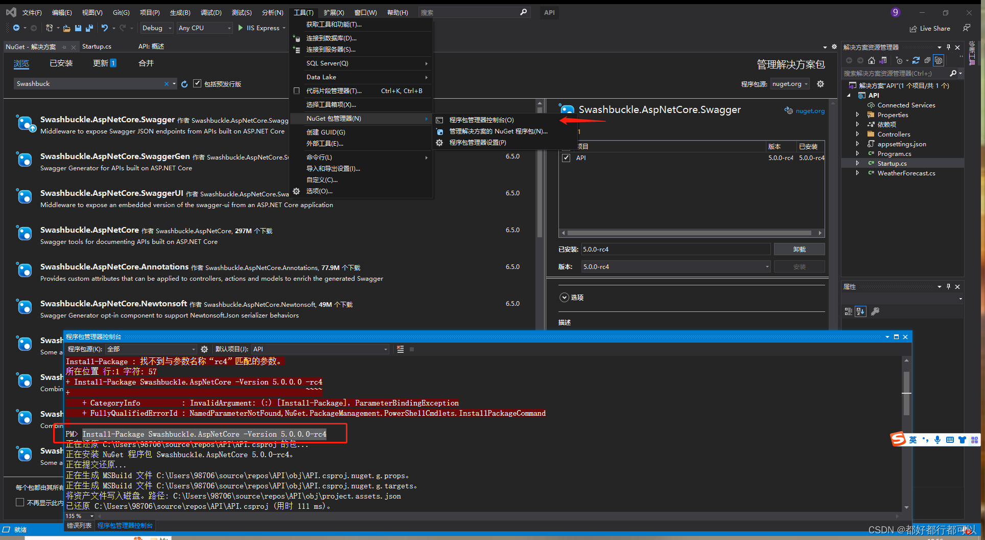The height and width of the screenshot is (540, 985).
Task: Switch to Installed packages tab
Action: 61,63
